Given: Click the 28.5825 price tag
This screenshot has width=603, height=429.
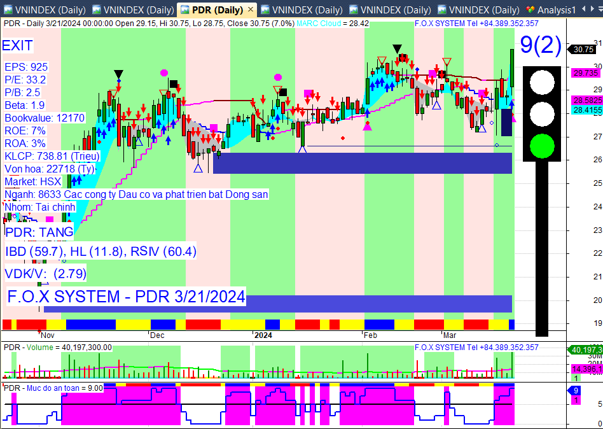Looking at the screenshot, I should [587, 100].
